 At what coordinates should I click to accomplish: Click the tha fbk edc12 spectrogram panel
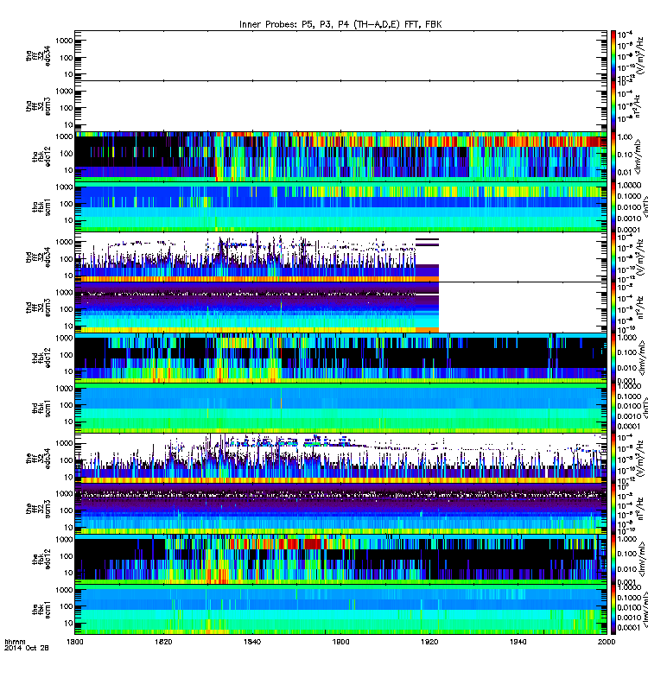click(x=340, y=156)
